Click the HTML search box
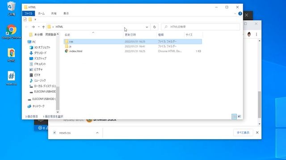The height and width of the screenshot is (160, 286). [x=200, y=27]
